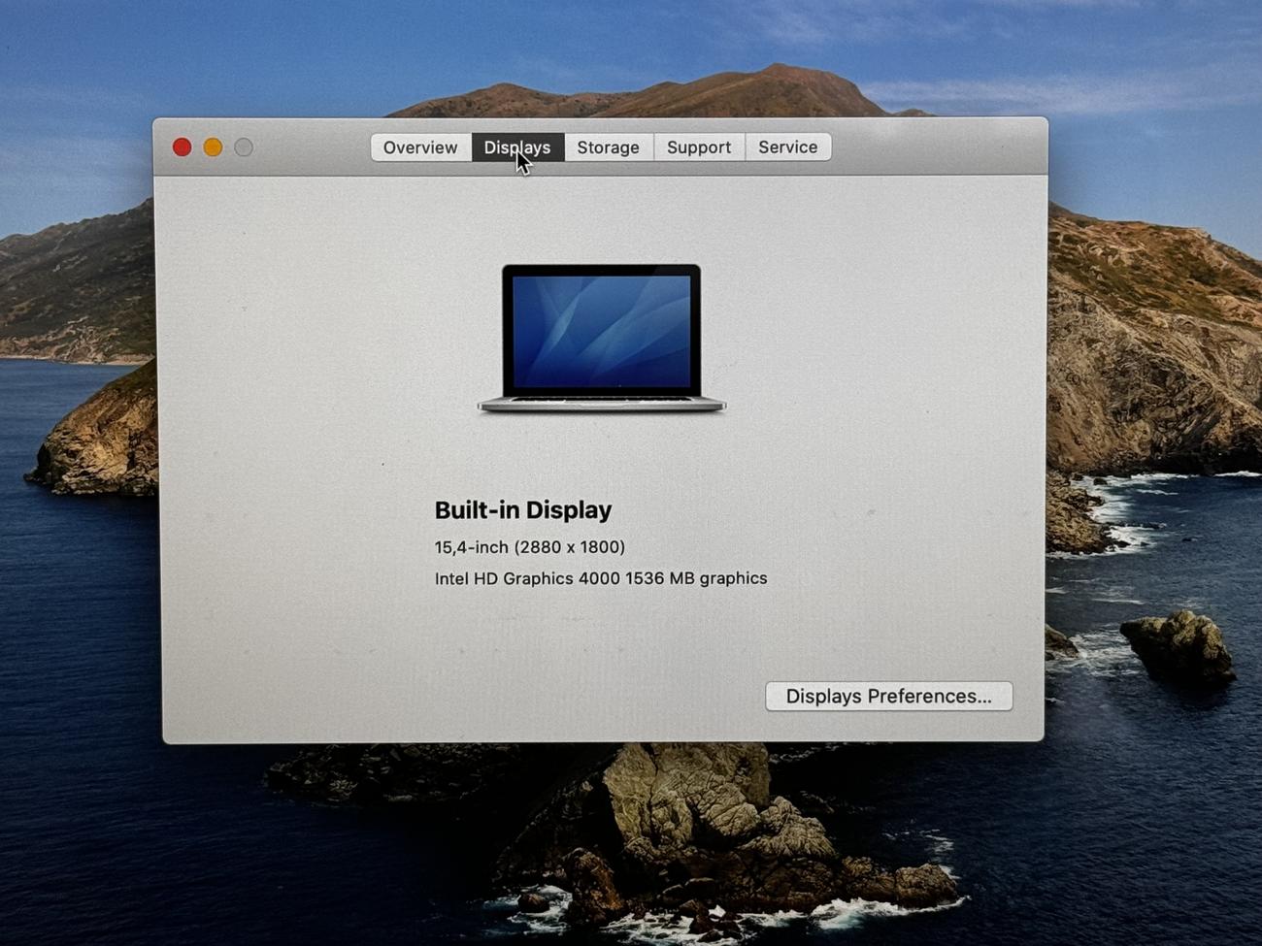Screen dimensions: 1262x946
Task: Click empty title bar right of Service tab
Action: [932, 147]
